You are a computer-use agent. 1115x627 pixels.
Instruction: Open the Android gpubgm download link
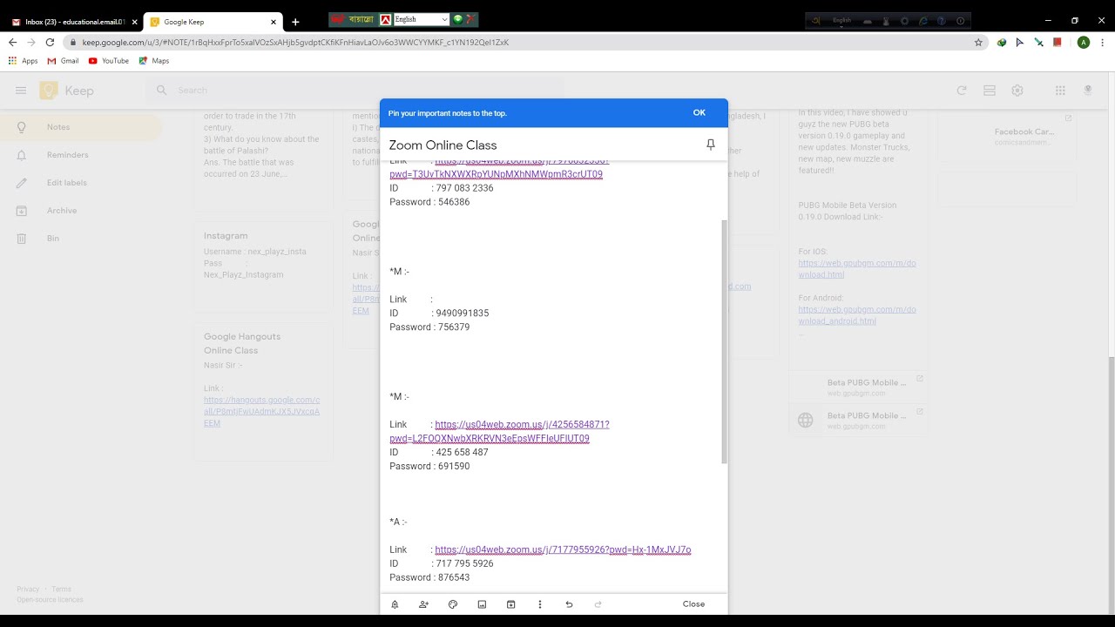[x=857, y=315]
